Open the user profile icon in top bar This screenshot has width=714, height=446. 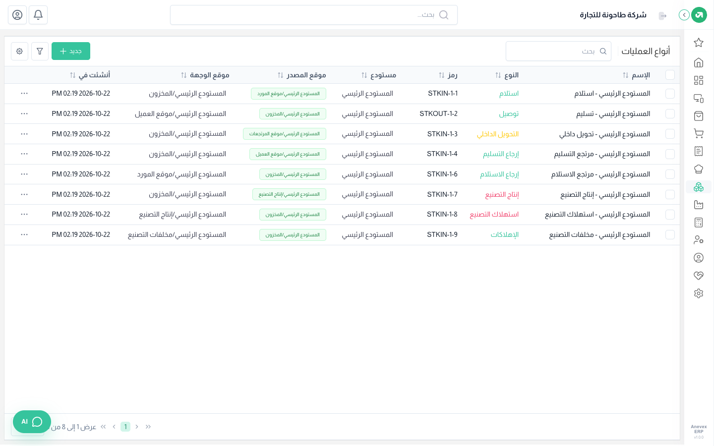[x=17, y=15]
